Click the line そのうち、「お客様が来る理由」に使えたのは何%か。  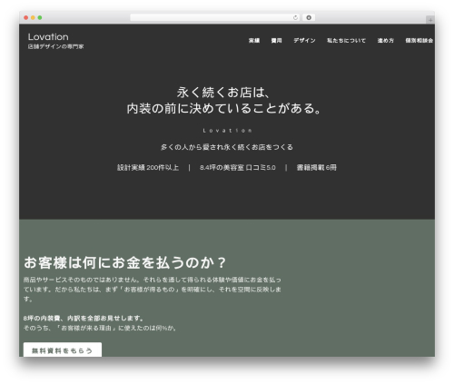coord(100,328)
